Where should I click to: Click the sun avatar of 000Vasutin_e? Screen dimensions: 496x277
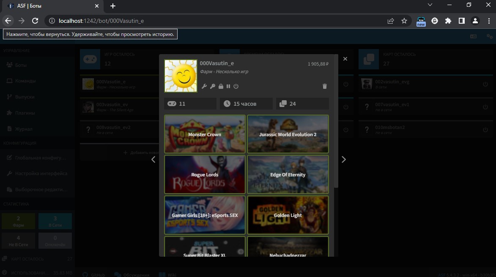click(x=181, y=76)
